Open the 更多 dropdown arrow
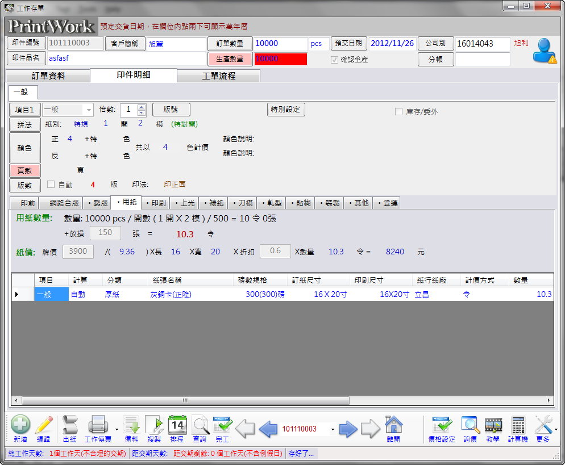This screenshot has width=565, height=465. (x=556, y=429)
